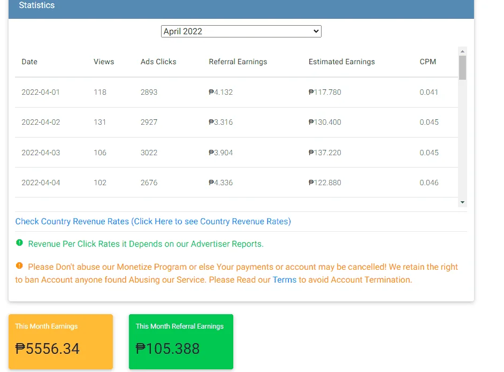Image resolution: width=504 pixels, height=372 pixels.
Task: Click the ads clicks value 2893
Action: pyautogui.click(x=149, y=92)
